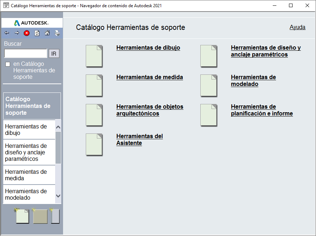The width and height of the screenshot is (316, 236).
Task: Open the Herramientas del Asistente link
Action: pyautogui.click(x=139, y=140)
